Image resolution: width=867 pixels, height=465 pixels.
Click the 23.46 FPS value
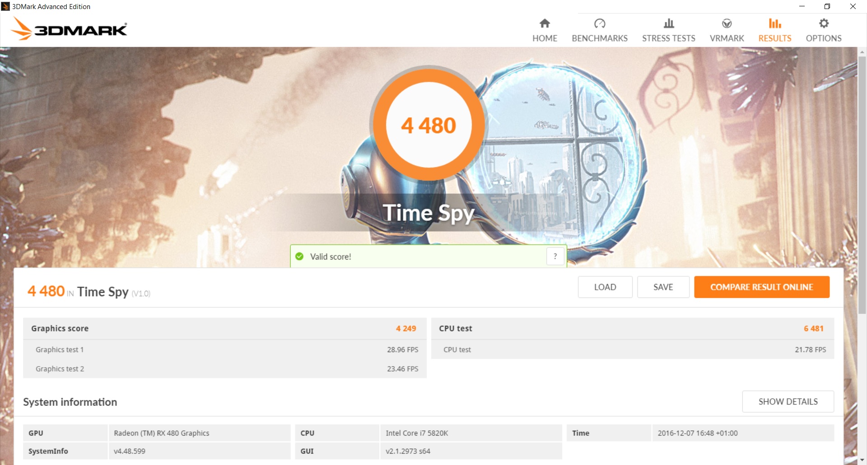click(x=402, y=369)
